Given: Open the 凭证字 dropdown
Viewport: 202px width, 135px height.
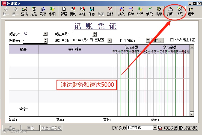Looking at the screenshot, I should pyautogui.click(x=45, y=34).
